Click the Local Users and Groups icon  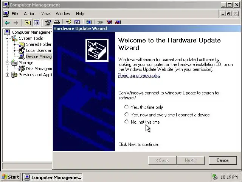coord(22,50)
